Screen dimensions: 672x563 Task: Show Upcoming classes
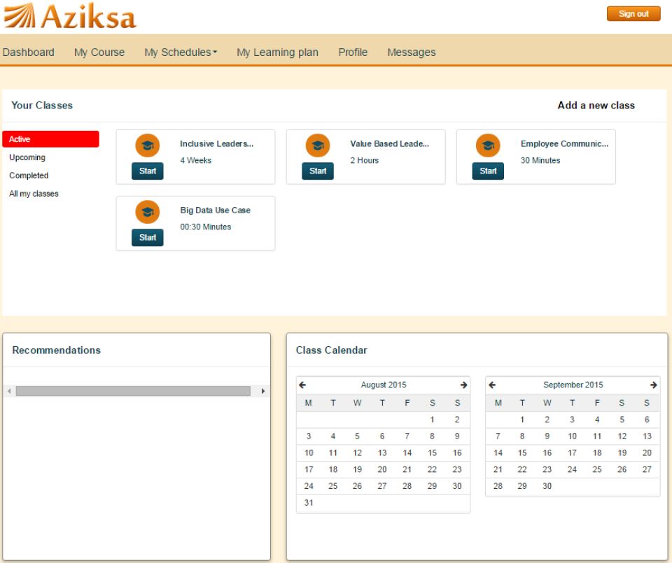tap(27, 157)
